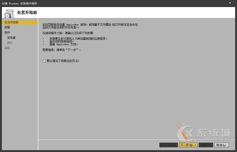Close the 创建 Windows 安装程序规则 dialog

point(230,3)
